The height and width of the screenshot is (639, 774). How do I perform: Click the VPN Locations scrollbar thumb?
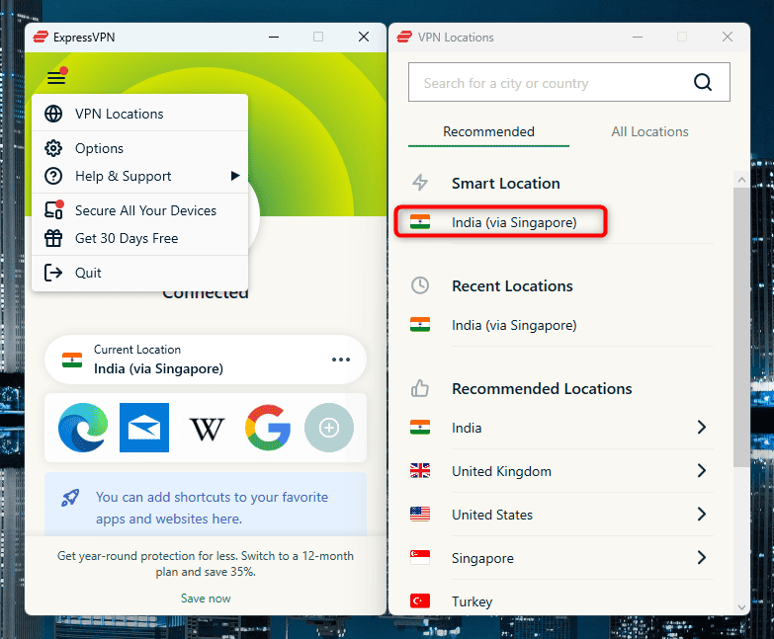coord(741,327)
